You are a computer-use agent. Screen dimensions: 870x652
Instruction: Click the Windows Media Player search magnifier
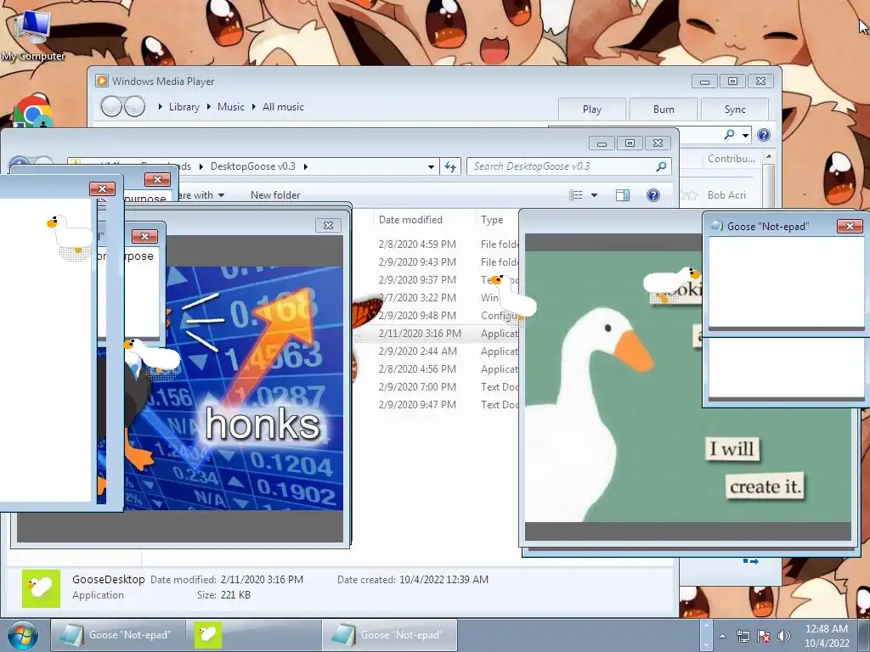(x=730, y=135)
